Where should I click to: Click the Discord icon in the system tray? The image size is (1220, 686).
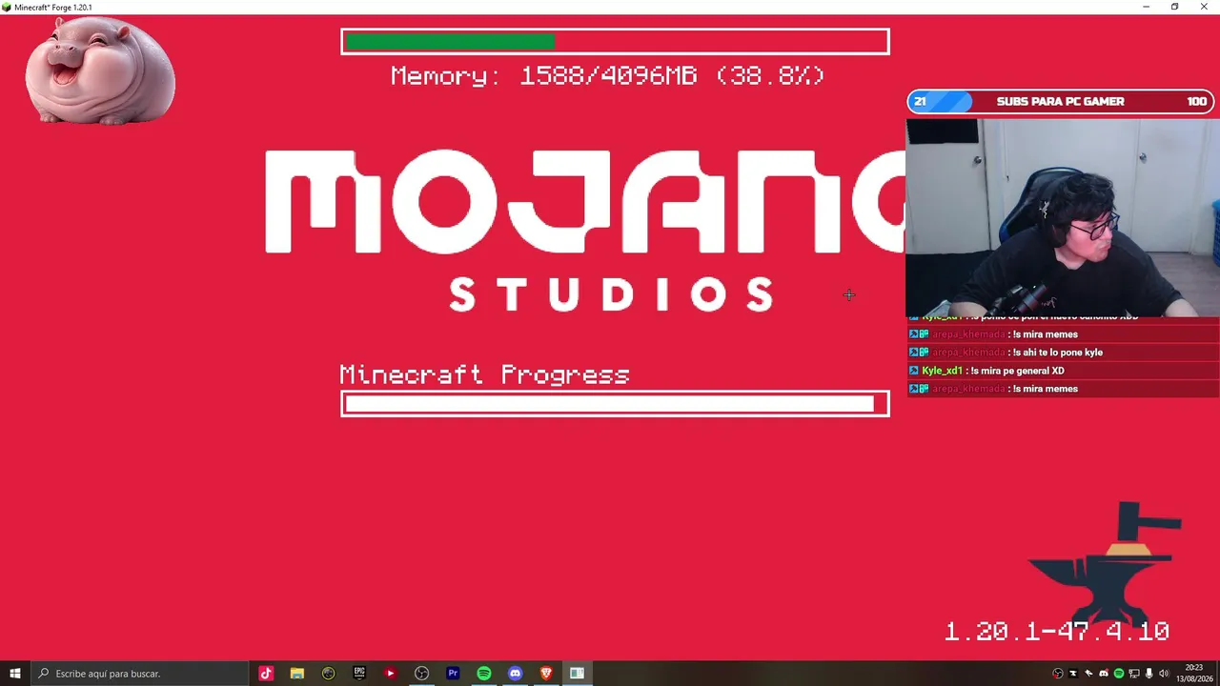click(x=1104, y=674)
